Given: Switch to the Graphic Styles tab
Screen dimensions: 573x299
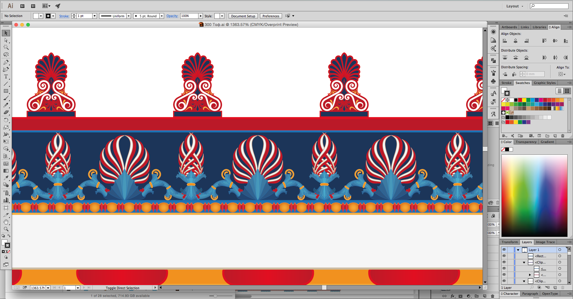Looking at the screenshot, I should tap(545, 83).
